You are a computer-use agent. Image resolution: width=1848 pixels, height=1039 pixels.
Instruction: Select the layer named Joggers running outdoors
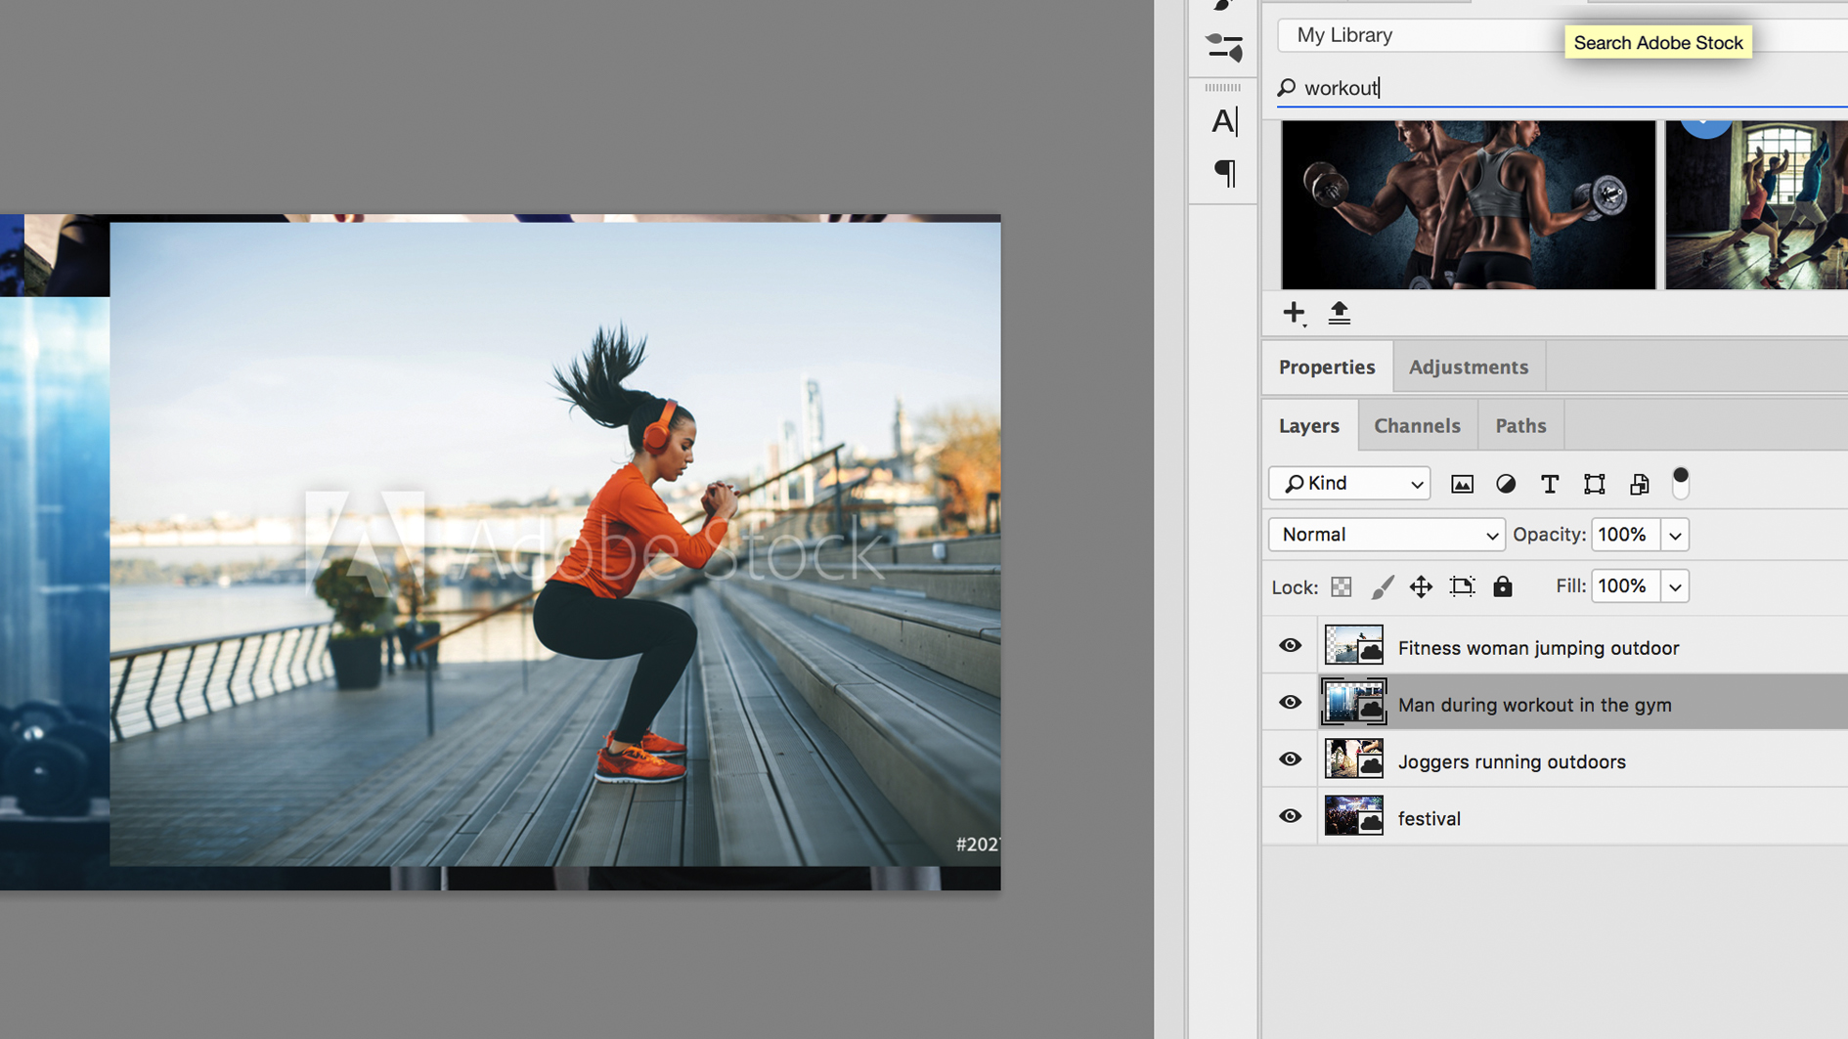pos(1512,761)
